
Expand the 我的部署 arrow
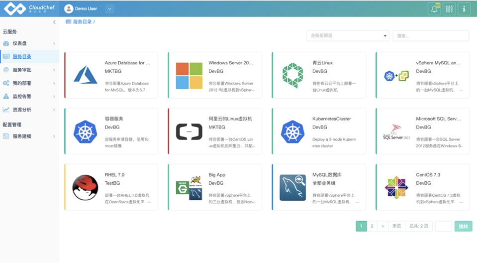(54, 83)
